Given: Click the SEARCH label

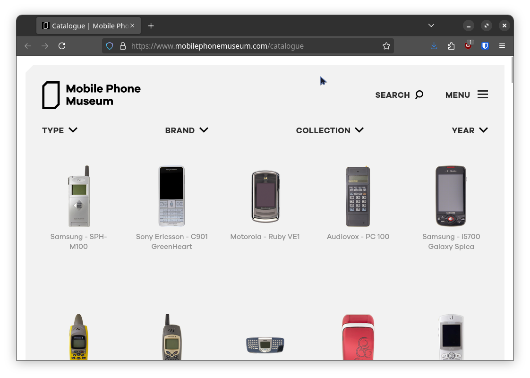Looking at the screenshot, I should click(x=393, y=95).
